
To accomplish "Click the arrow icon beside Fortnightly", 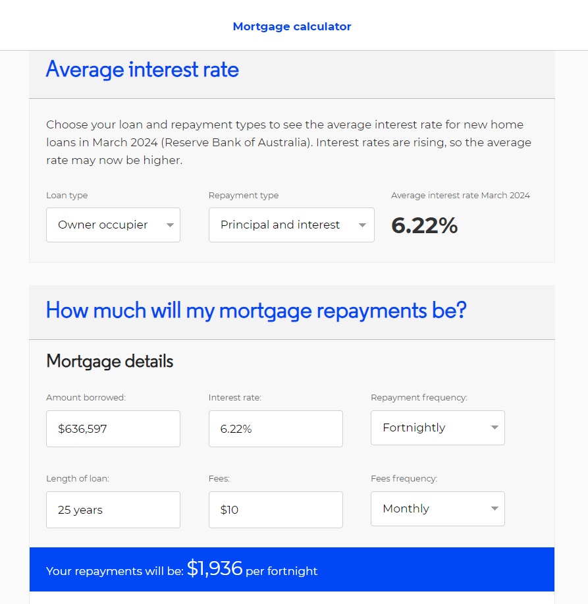I will pyautogui.click(x=494, y=428).
